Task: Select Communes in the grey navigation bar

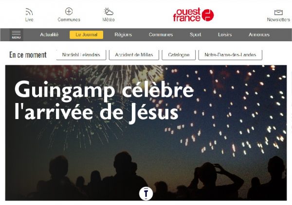Action: 161,34
